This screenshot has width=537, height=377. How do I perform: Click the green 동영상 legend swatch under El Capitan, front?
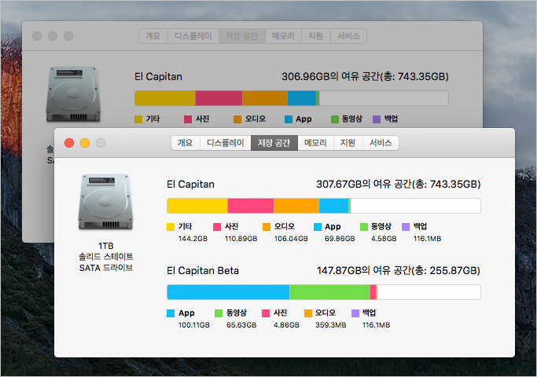click(364, 227)
